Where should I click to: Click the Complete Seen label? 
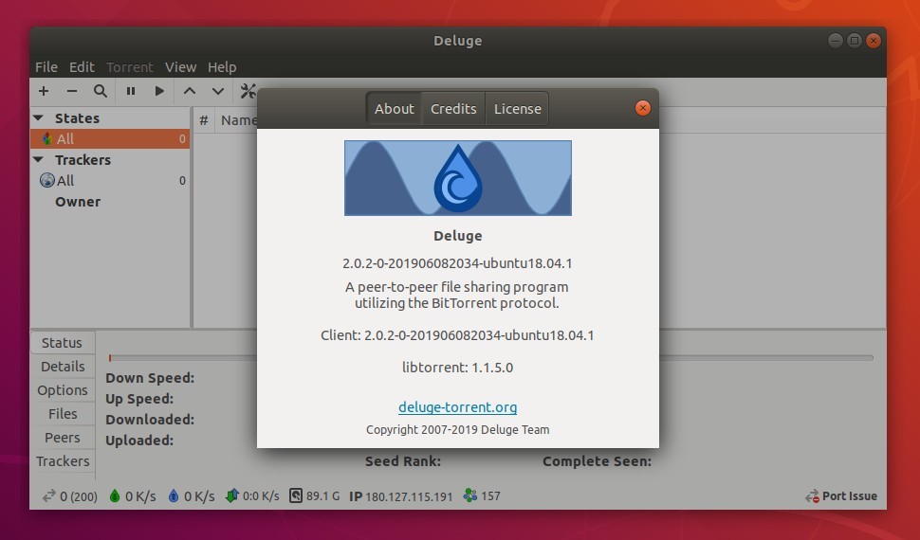click(597, 461)
